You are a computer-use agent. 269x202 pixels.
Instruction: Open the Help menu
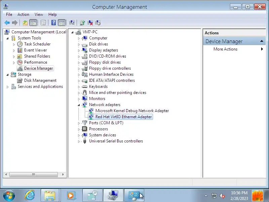52,14
